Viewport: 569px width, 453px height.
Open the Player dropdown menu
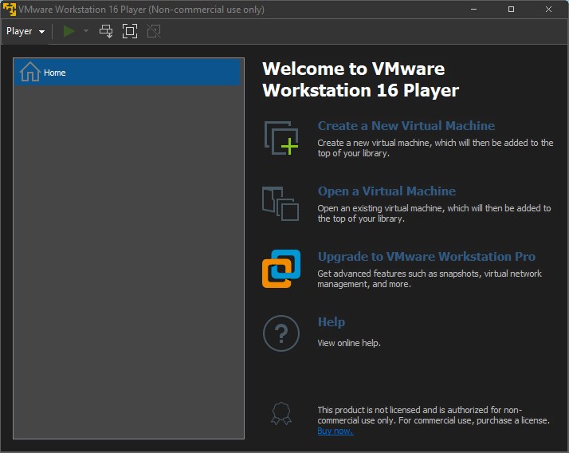(26, 31)
